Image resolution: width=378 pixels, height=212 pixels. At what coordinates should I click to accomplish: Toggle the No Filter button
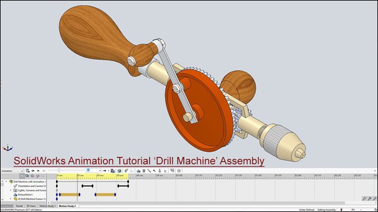coord(22,176)
